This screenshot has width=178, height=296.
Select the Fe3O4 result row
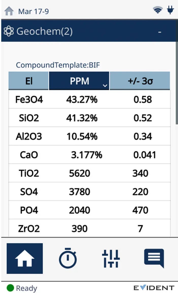point(89,99)
